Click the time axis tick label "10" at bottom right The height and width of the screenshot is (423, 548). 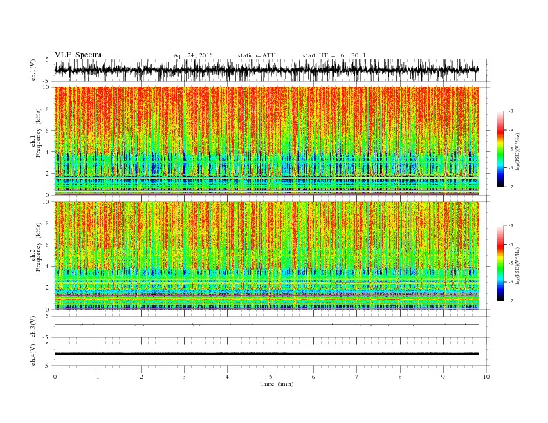pos(486,377)
